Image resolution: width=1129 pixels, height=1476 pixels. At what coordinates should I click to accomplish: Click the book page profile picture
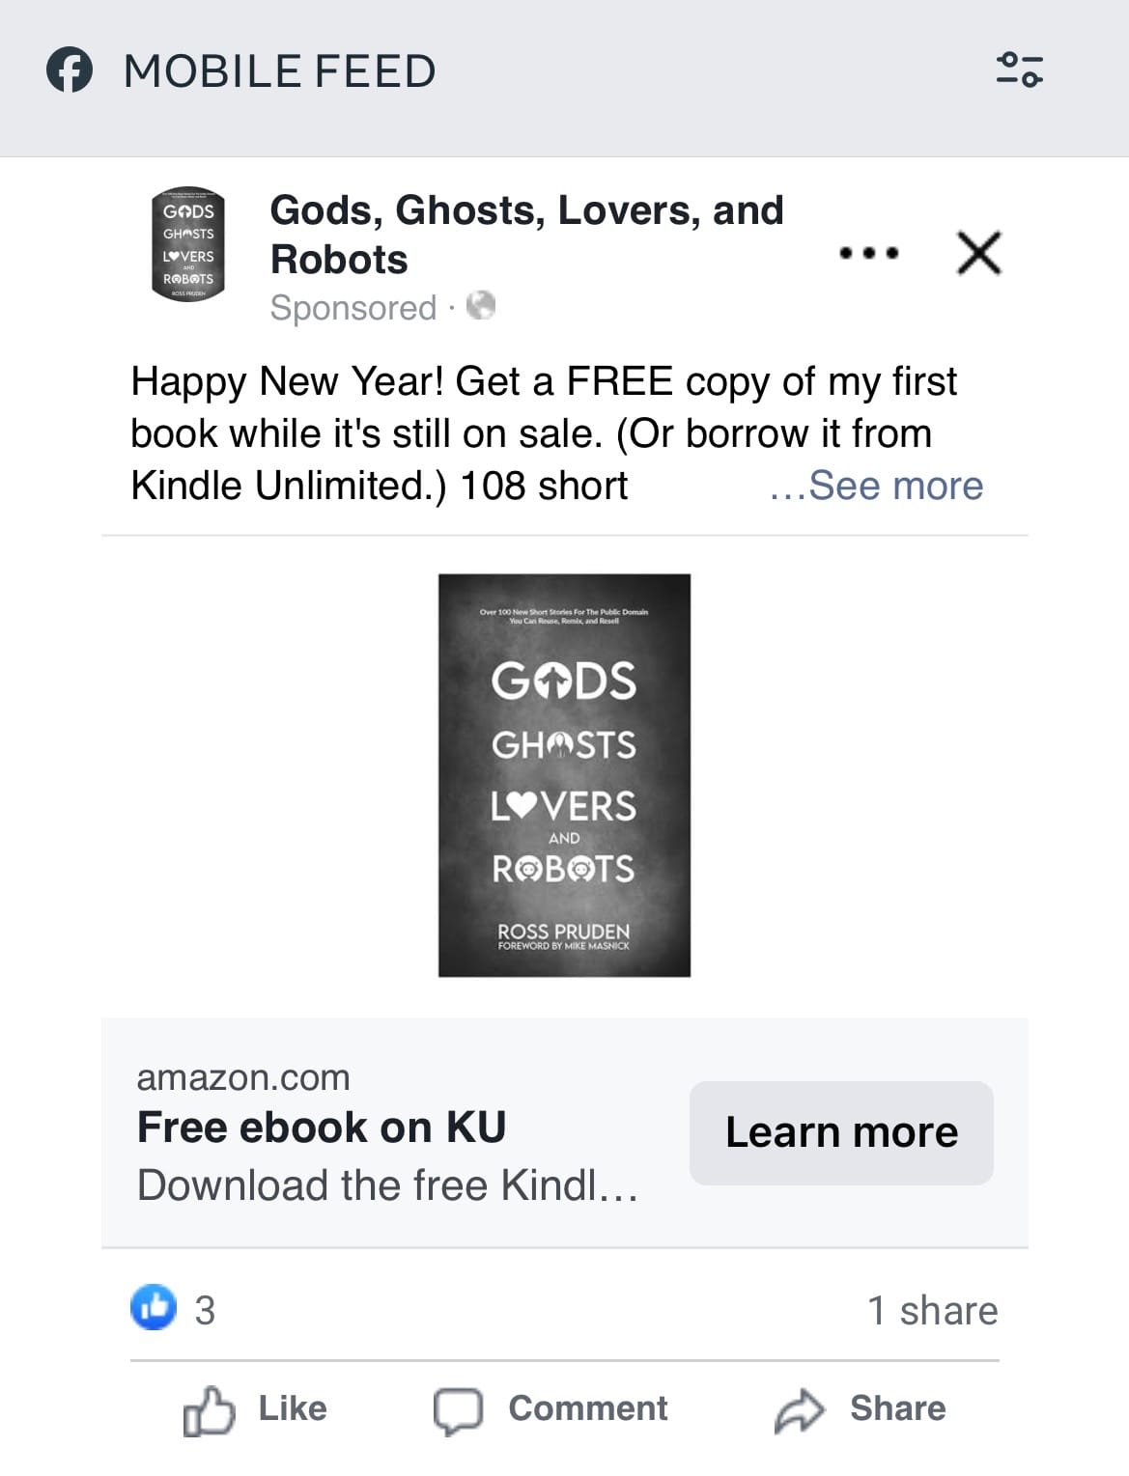click(188, 244)
